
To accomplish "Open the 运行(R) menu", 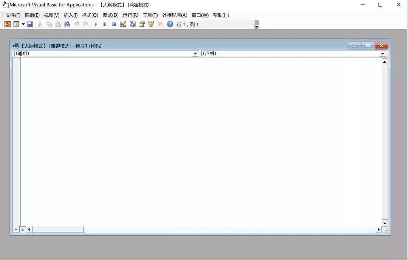I will click(130, 15).
